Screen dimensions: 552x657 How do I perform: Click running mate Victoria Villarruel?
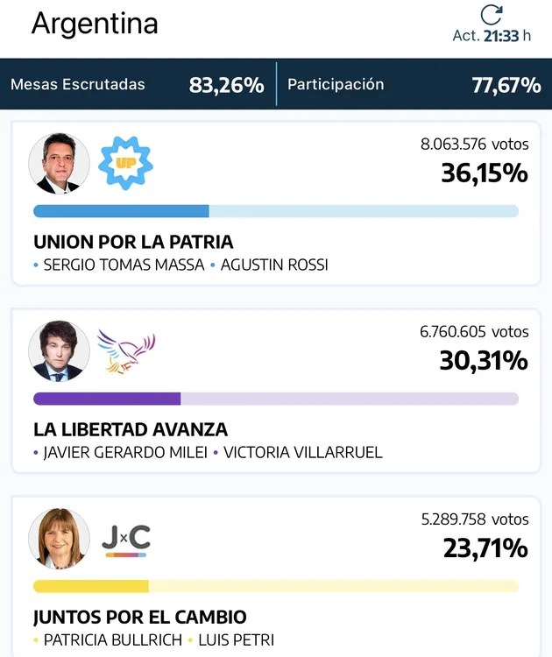pos(302,452)
